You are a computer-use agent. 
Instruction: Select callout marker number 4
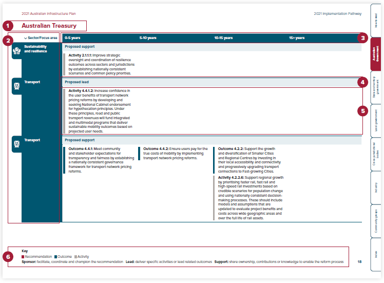362,82
